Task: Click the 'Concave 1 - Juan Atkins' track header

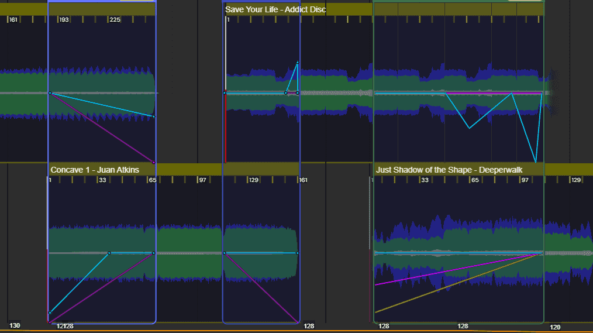Action: pyautogui.click(x=95, y=170)
